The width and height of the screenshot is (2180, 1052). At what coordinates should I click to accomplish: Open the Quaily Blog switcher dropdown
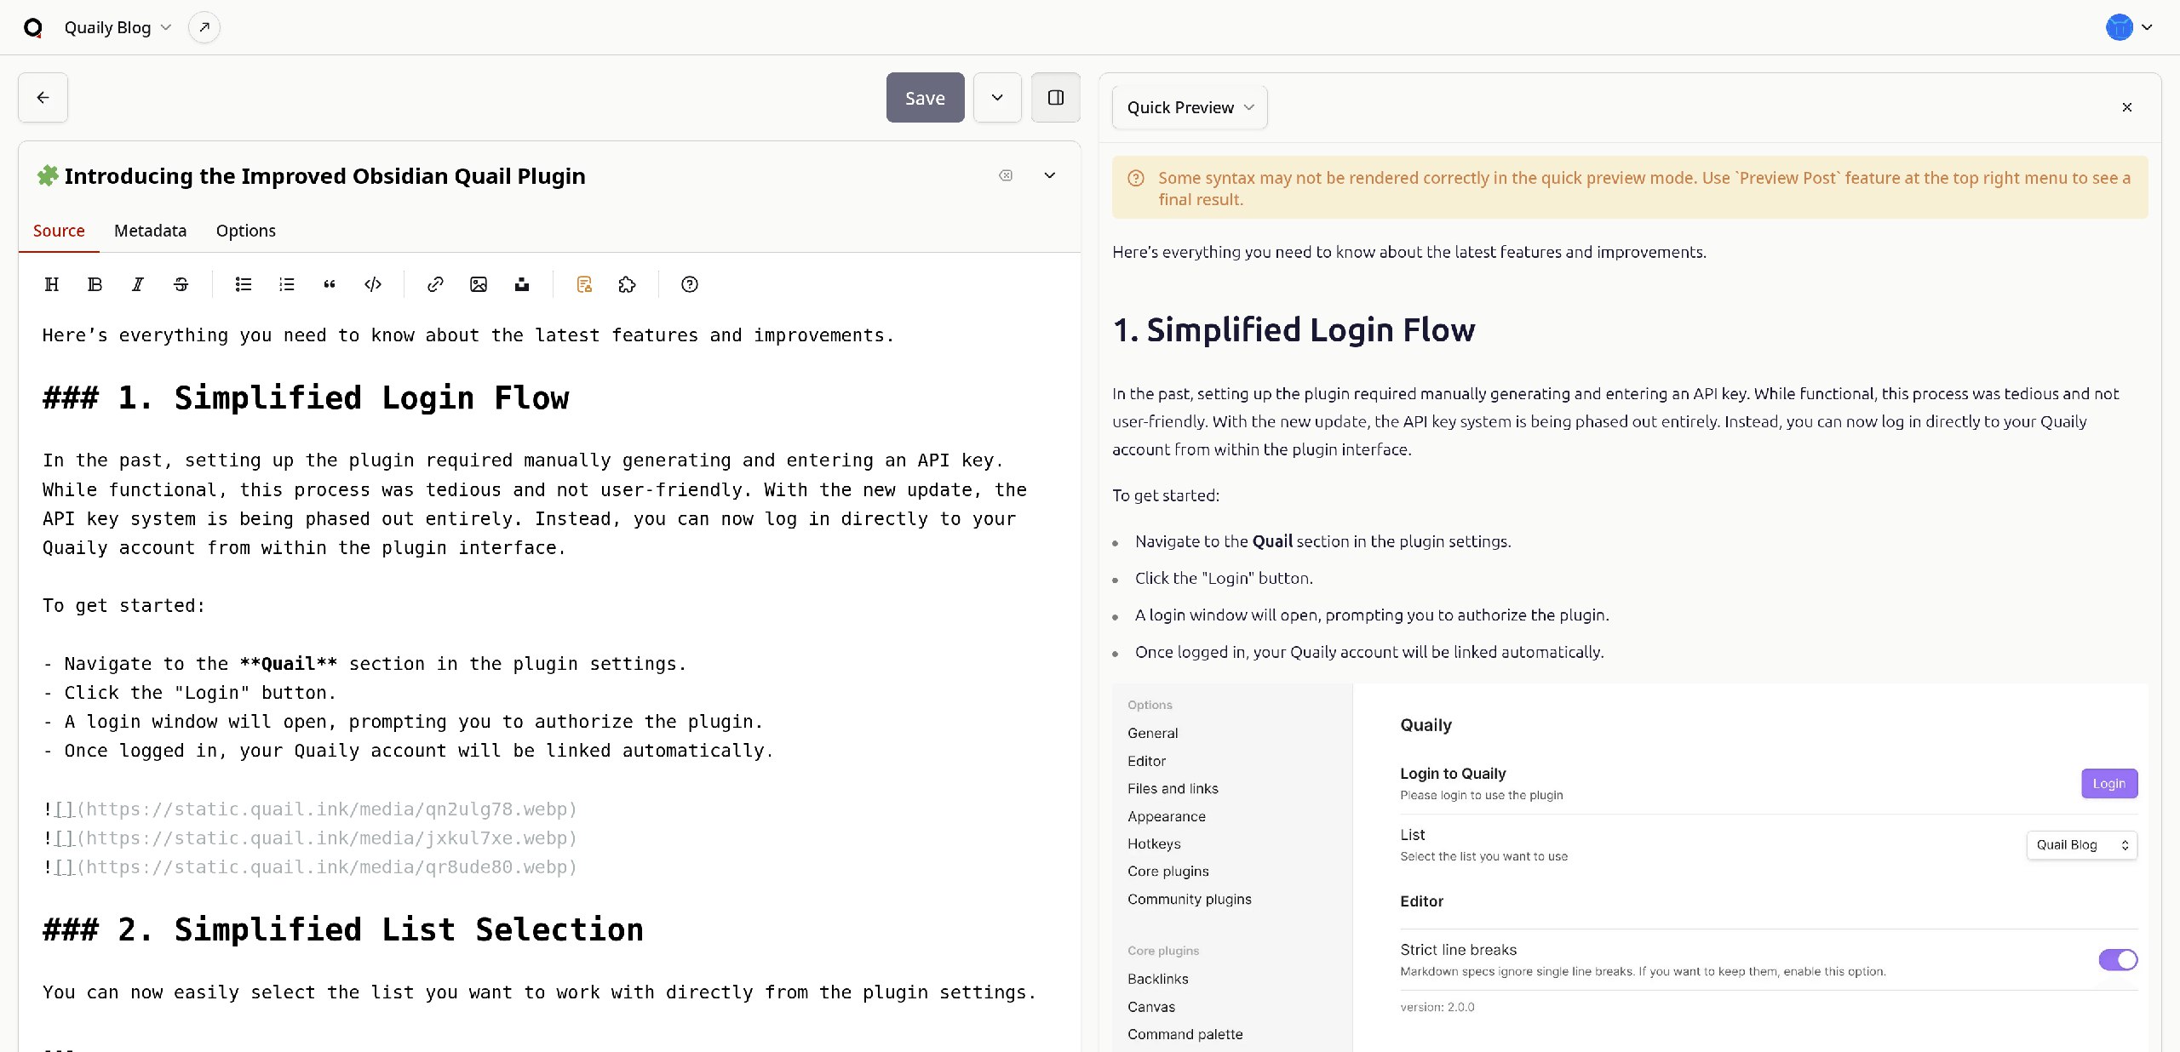click(x=118, y=27)
